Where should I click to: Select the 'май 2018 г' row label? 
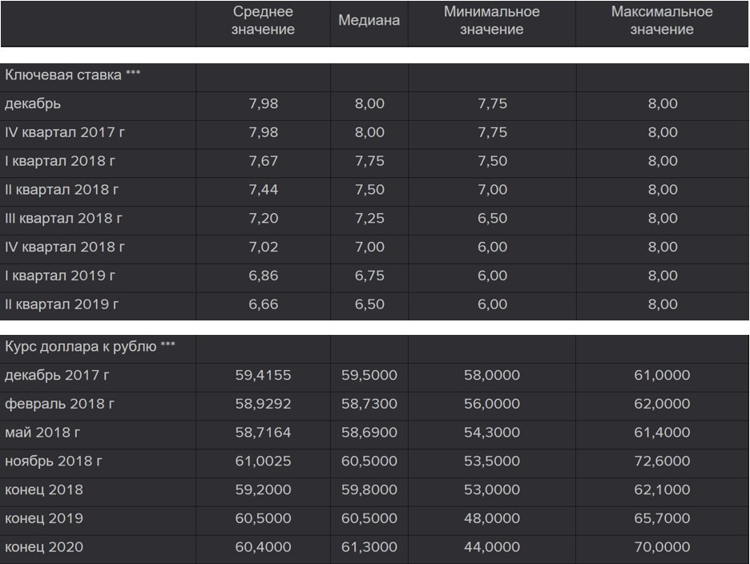pyautogui.click(x=42, y=433)
